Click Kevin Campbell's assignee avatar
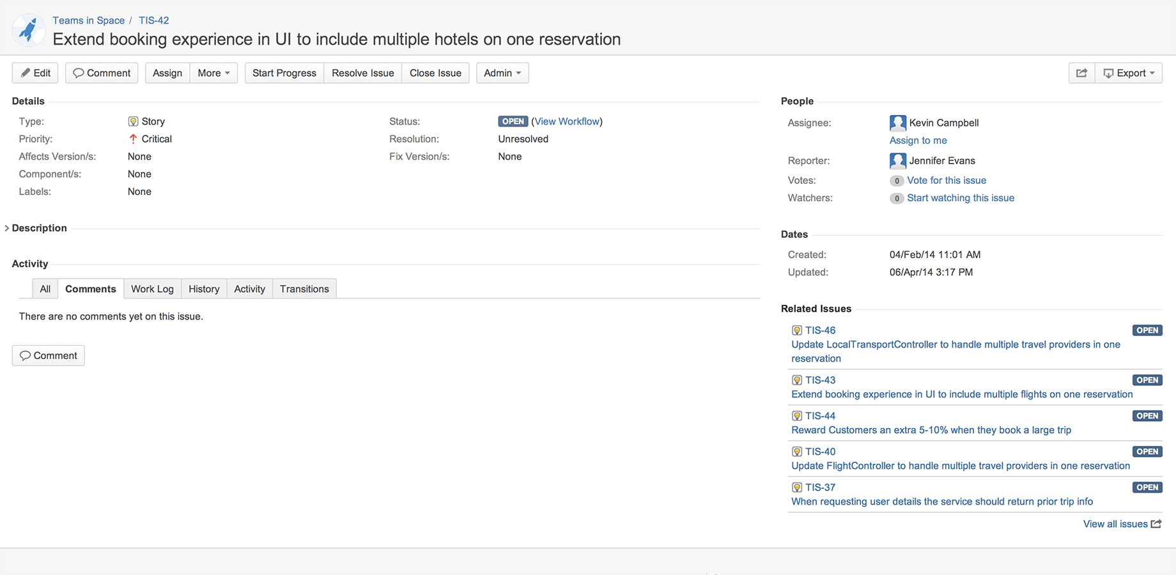Image resolution: width=1176 pixels, height=575 pixels. [897, 123]
